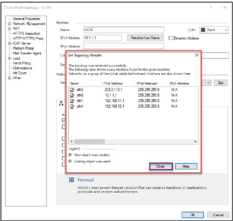Select Fetch Policy in the tree
The image size is (233, 221).
[x=22, y=63]
